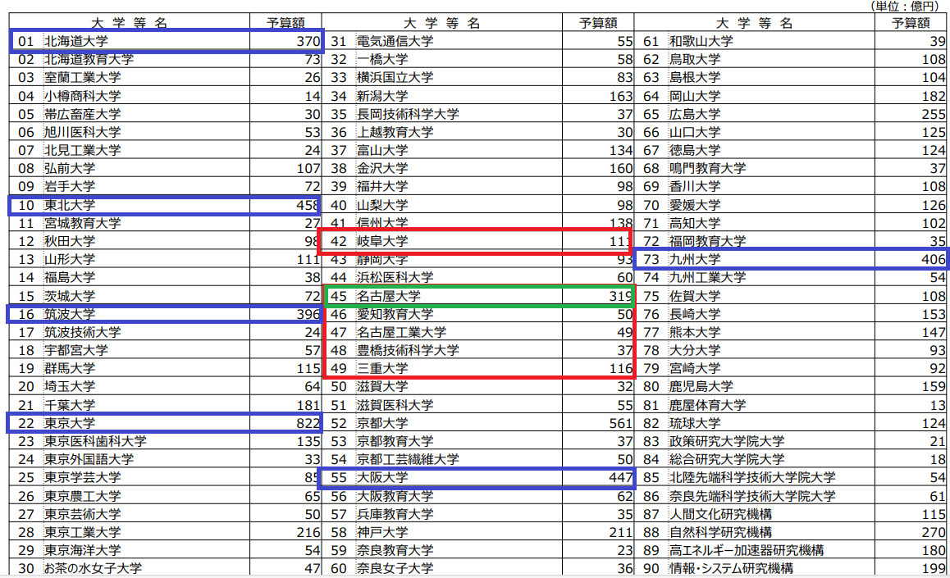
Task: Click budget value 561
Action: (620, 423)
